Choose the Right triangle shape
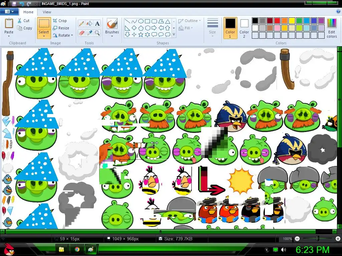Viewport: 342px width, 256px height. tap(128, 28)
